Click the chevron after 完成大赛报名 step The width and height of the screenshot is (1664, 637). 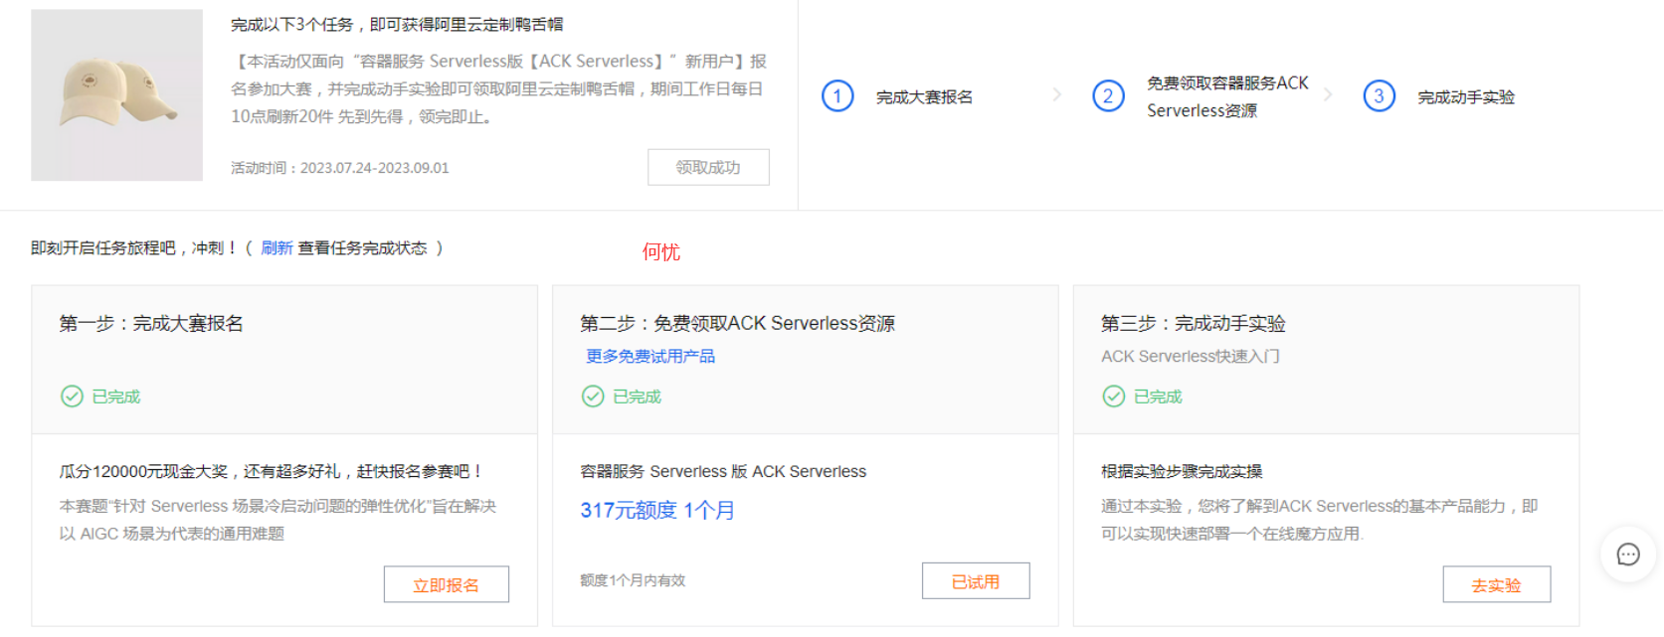click(x=1057, y=95)
